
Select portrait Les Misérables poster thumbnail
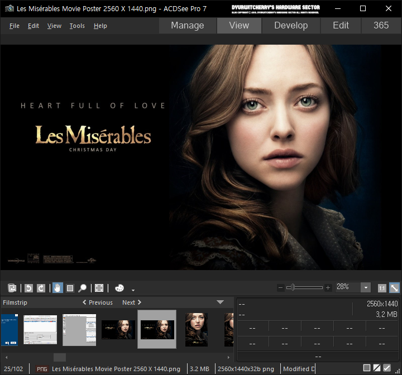tap(197, 330)
